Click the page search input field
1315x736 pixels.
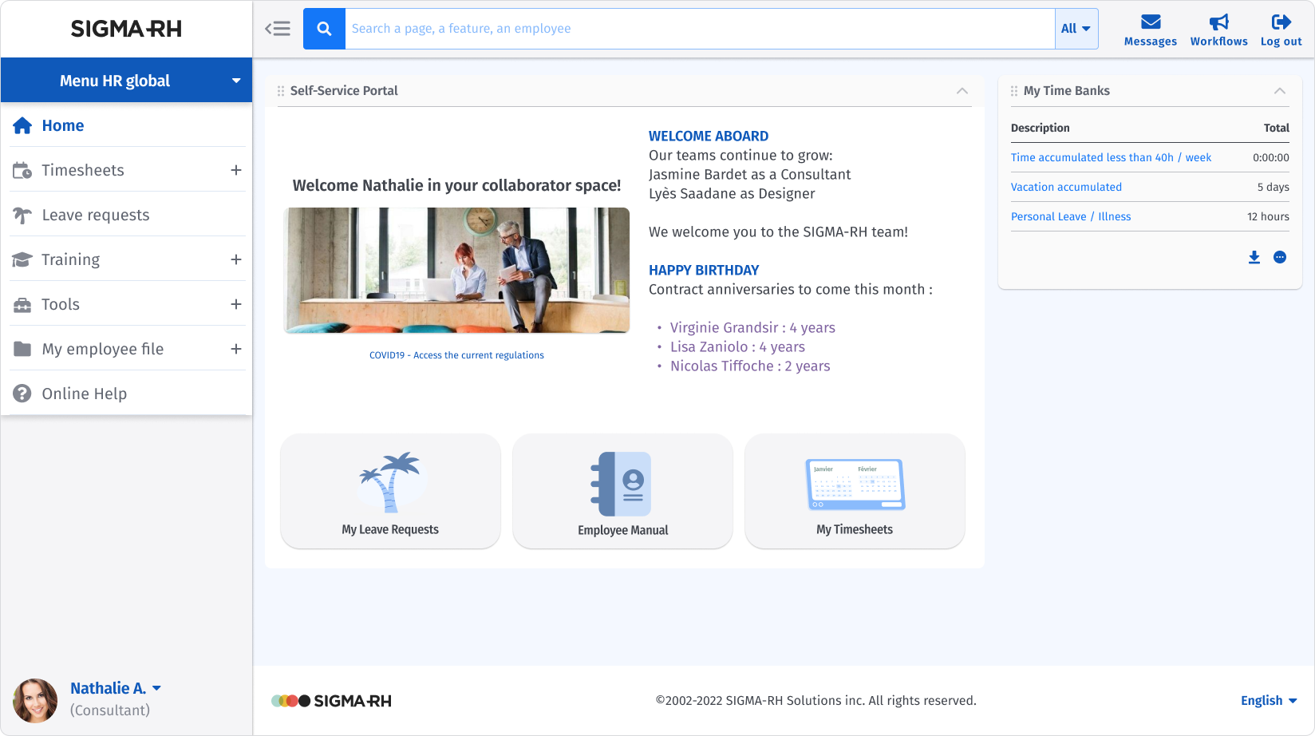point(638,28)
